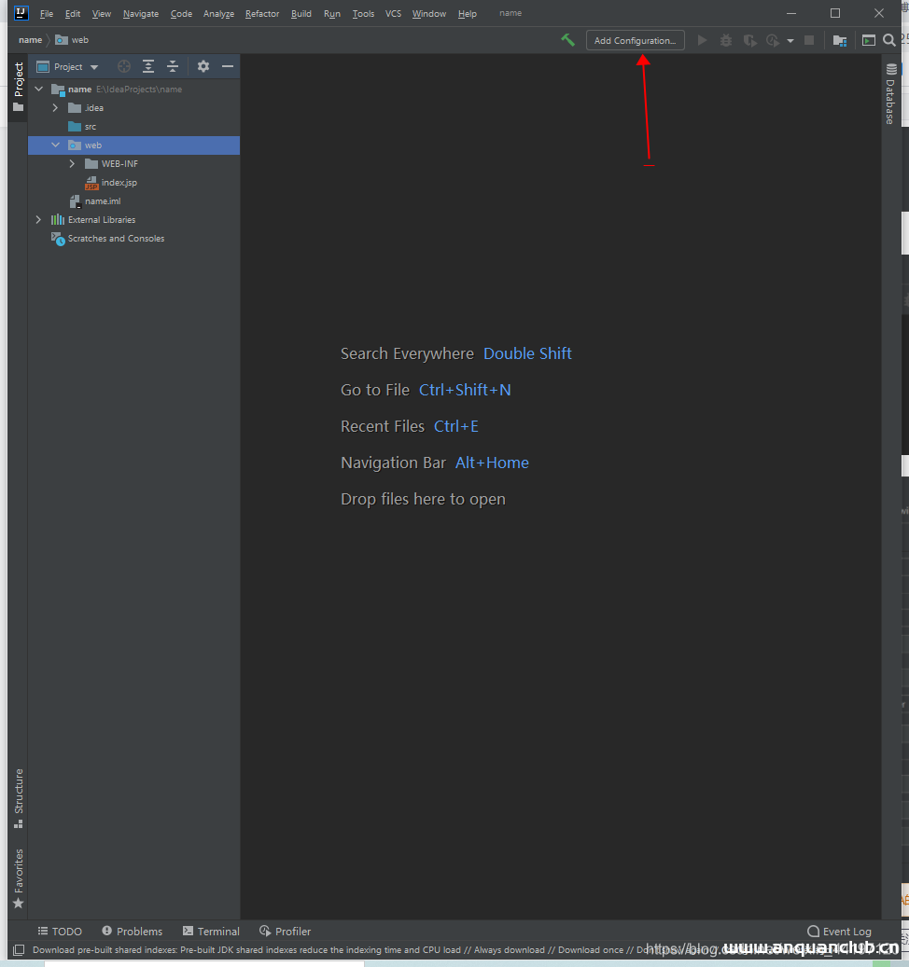Click the Select Opened File target icon
909x967 pixels.
tap(124, 66)
